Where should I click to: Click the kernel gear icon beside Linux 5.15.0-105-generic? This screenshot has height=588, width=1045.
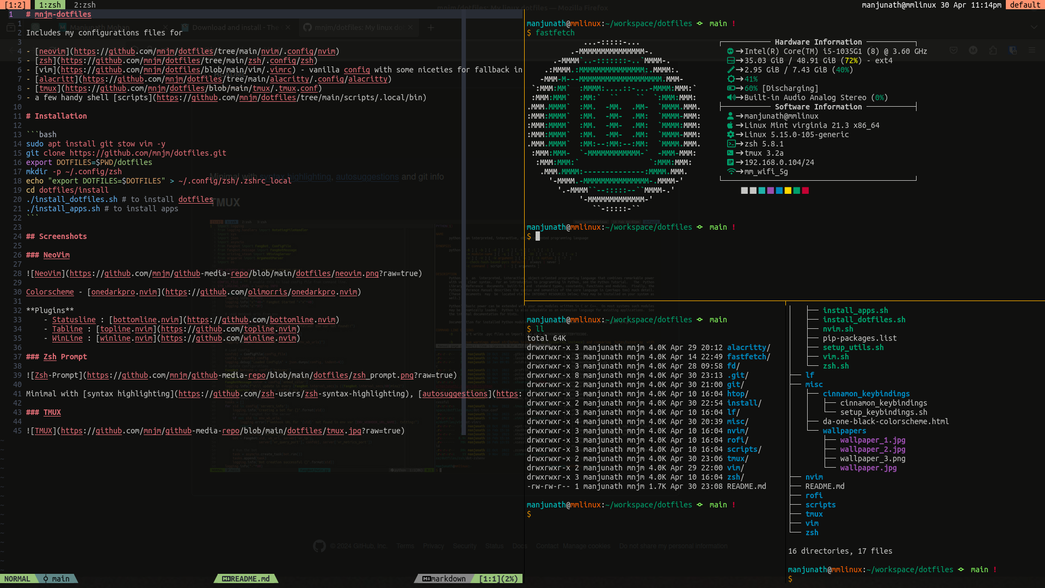pos(731,134)
